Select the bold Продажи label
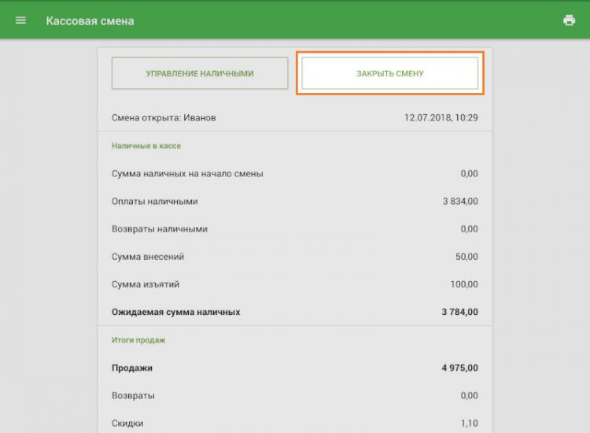The width and height of the screenshot is (590, 433). click(x=132, y=368)
